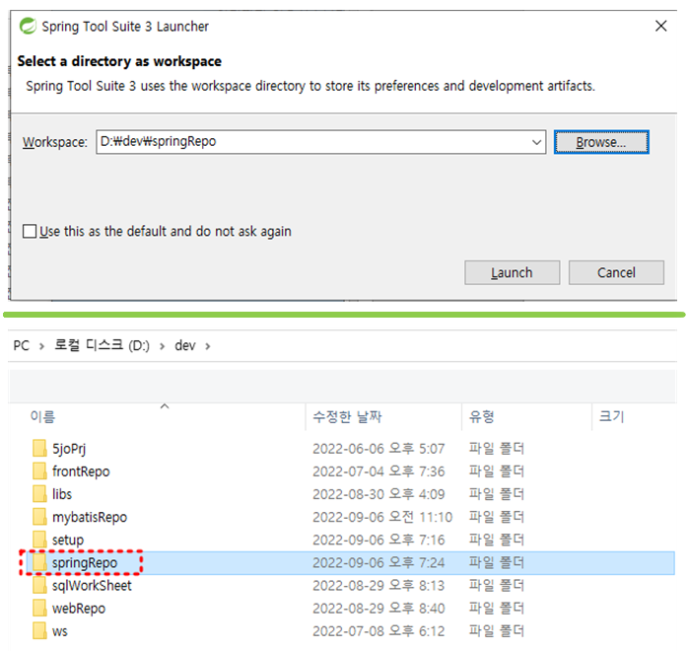Click the sqlWorkSheet folder icon
688x651 pixels.
[x=39, y=585]
